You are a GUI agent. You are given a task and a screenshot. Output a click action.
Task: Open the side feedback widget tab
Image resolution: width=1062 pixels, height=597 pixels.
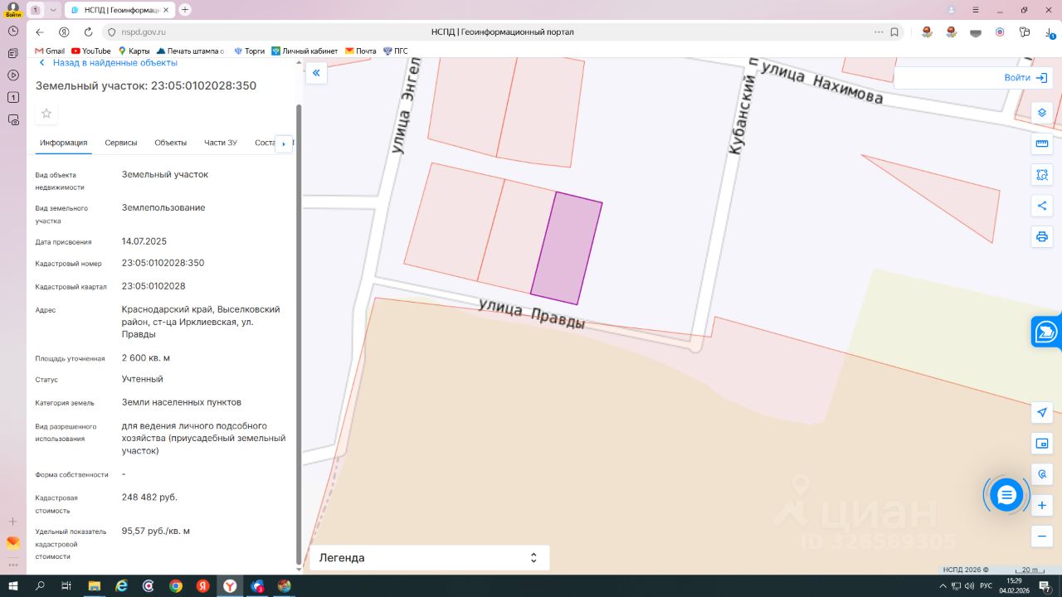click(x=1046, y=332)
